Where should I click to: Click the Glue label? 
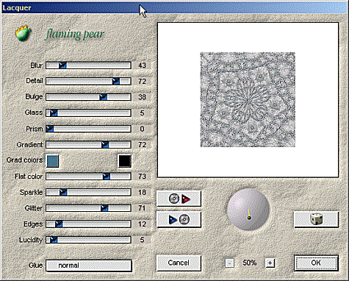(x=36, y=266)
